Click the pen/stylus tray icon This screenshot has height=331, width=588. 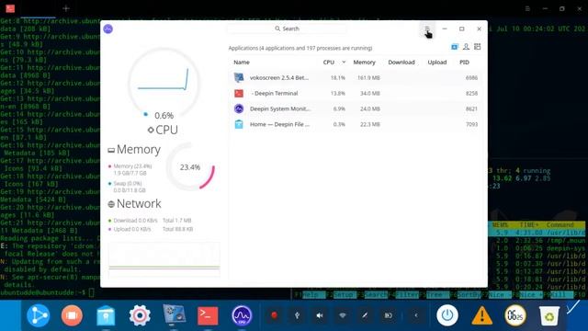coord(365,315)
